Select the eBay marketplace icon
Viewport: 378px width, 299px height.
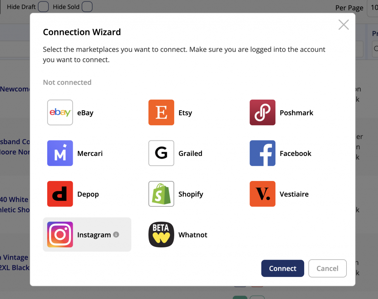coord(60,112)
